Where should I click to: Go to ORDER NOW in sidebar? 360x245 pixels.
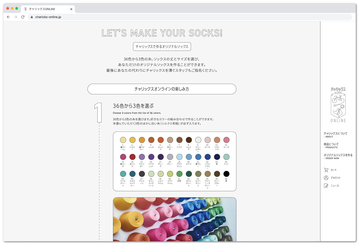[338, 156]
